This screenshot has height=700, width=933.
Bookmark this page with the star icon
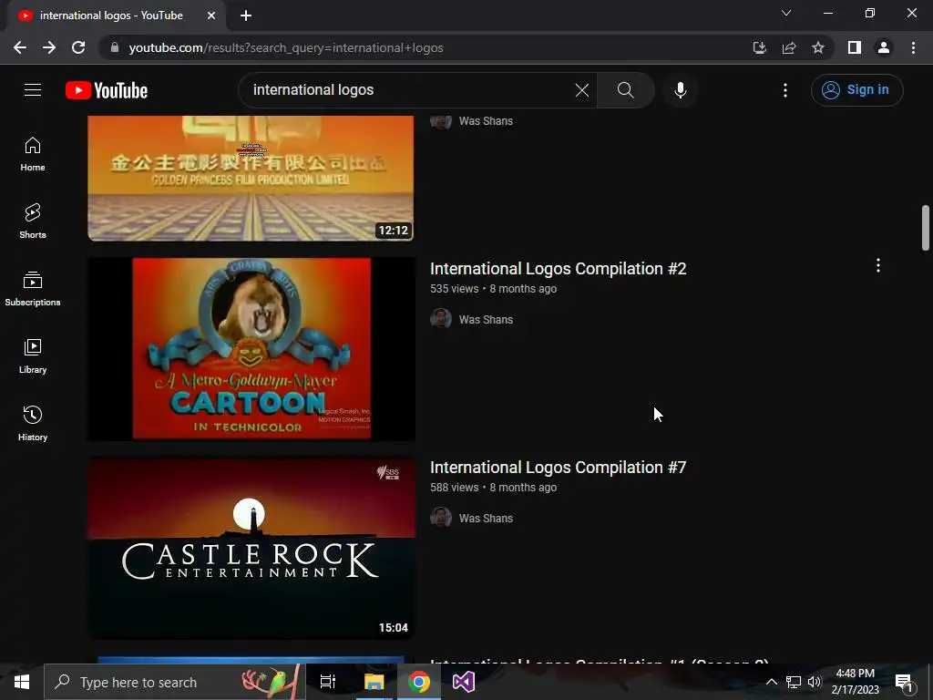pyautogui.click(x=818, y=47)
